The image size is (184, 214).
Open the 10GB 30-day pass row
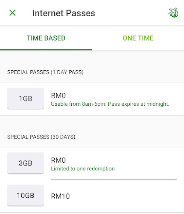click(92, 196)
